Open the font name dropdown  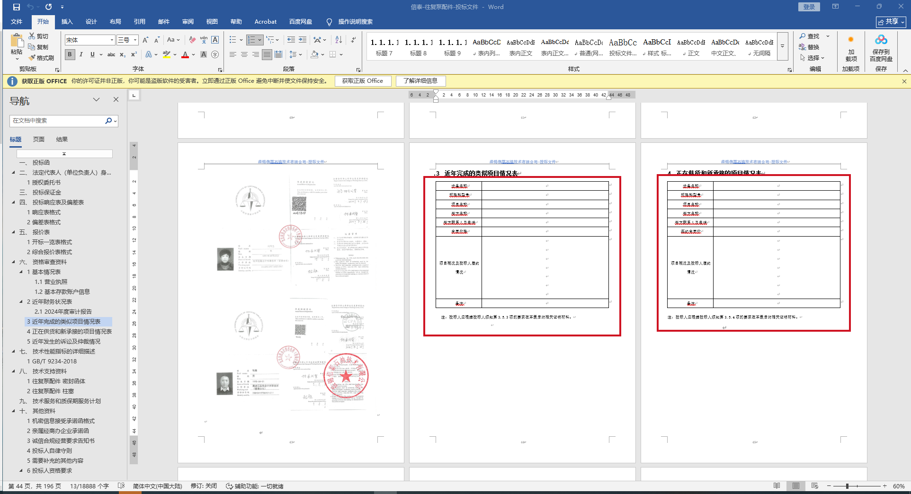(112, 40)
